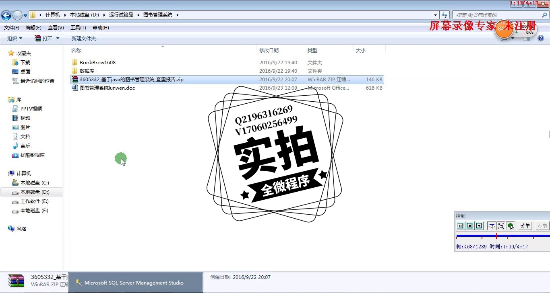Click 计算机 in the address bar path
Image resolution: width=550 pixels, height=293 pixels.
(53, 15)
